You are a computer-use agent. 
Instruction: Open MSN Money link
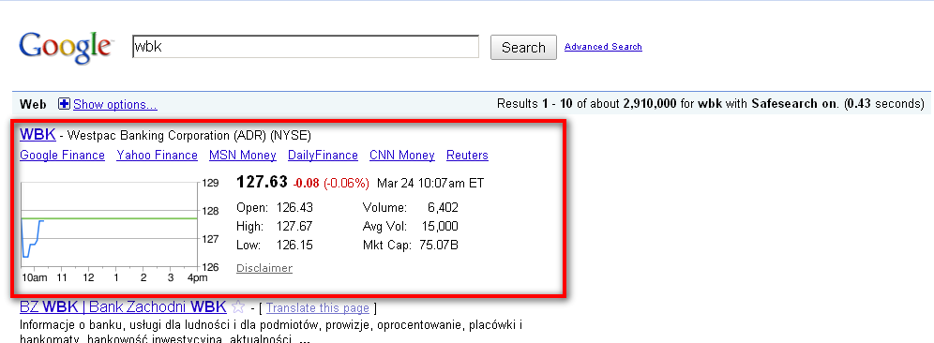[243, 156]
